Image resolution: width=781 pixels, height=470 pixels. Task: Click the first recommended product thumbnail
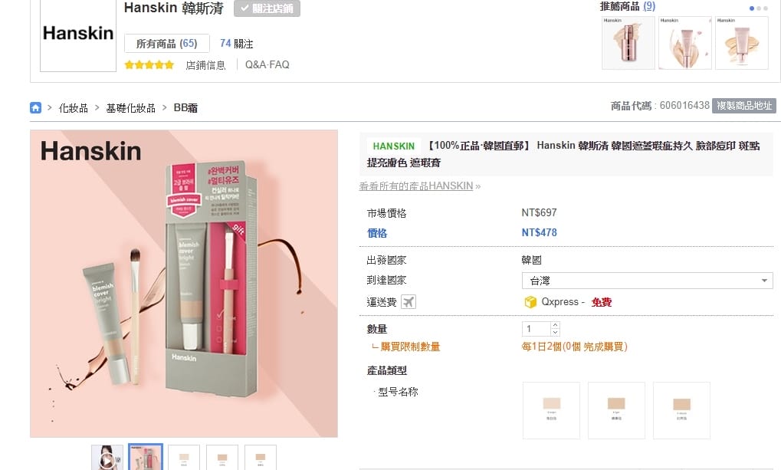click(628, 42)
